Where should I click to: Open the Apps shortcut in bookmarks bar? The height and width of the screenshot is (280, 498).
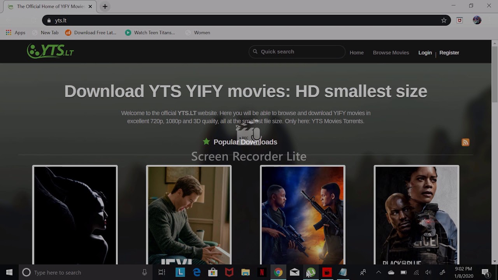[x=16, y=33]
